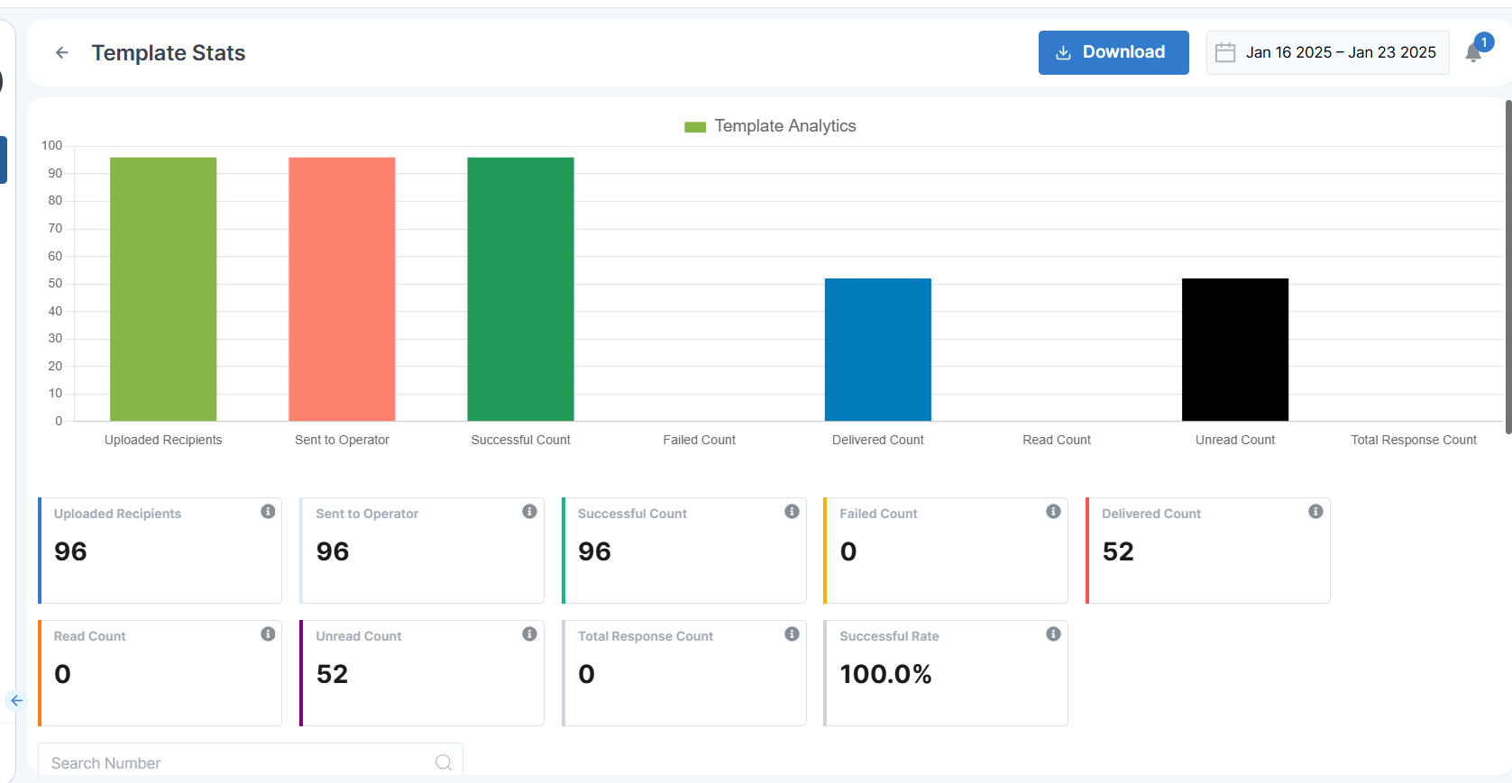This screenshot has width=1512, height=783.
Task: Click the Download button
Action: point(1113,52)
